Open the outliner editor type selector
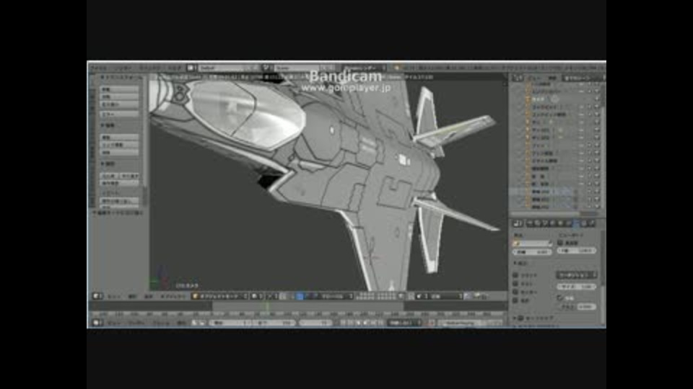The image size is (693, 389). coord(517,78)
